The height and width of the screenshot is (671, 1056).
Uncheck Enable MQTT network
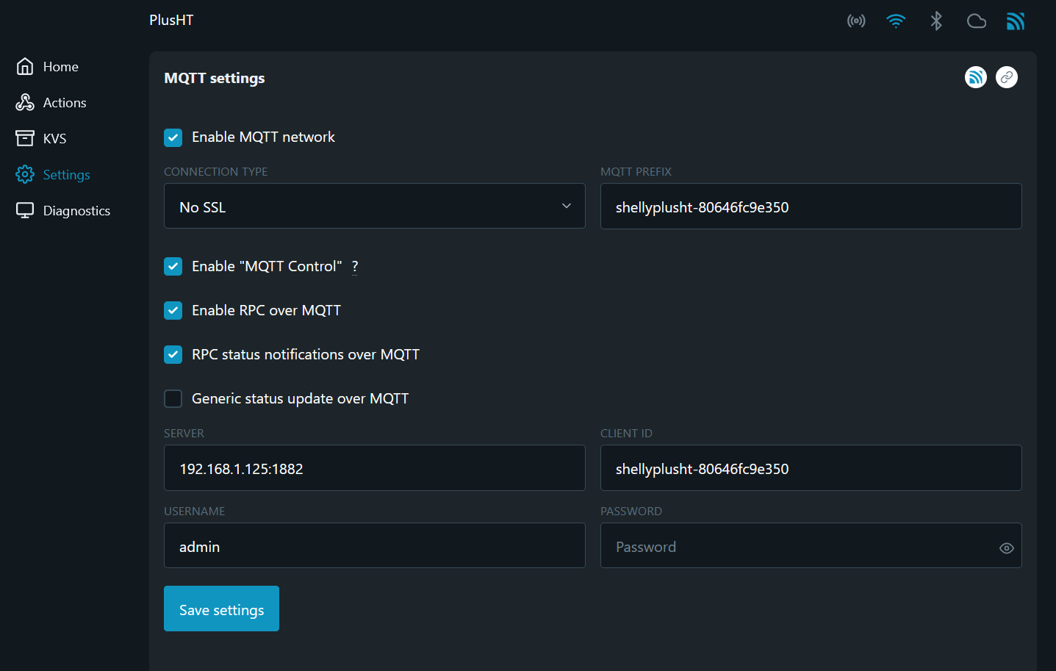coord(173,137)
